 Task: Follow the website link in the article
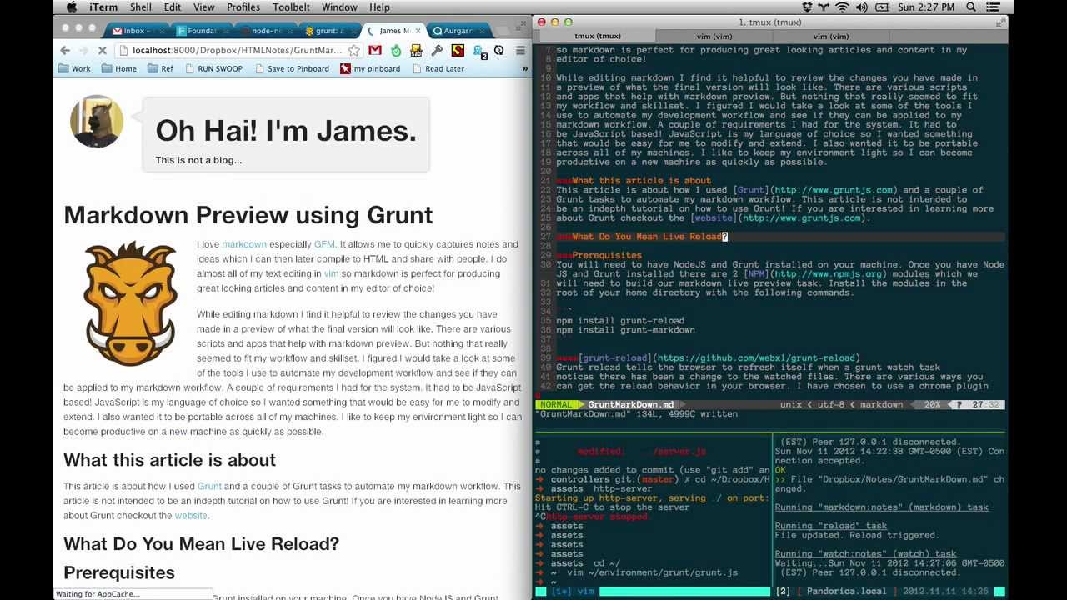[190, 515]
